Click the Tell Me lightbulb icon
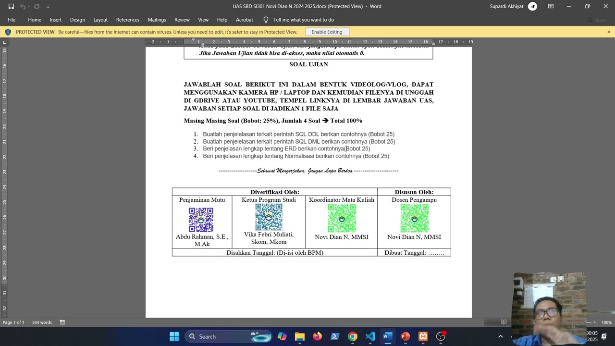Image resolution: width=615 pixels, height=346 pixels. (266, 20)
